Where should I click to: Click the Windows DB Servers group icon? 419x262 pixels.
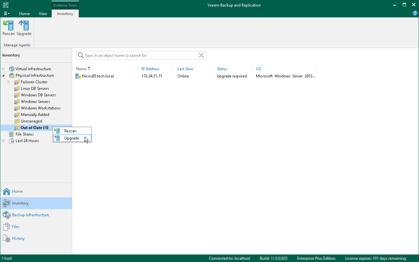point(17,95)
